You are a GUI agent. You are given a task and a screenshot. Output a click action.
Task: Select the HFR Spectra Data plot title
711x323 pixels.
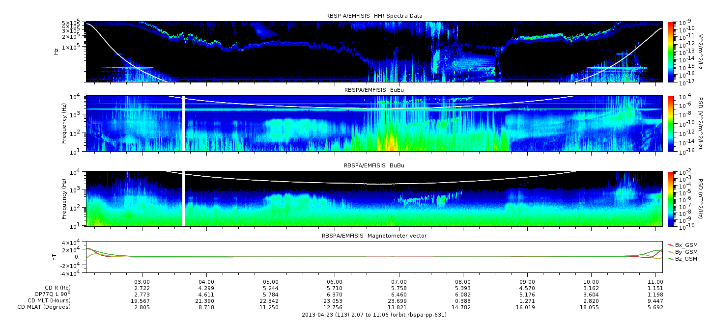(x=374, y=16)
